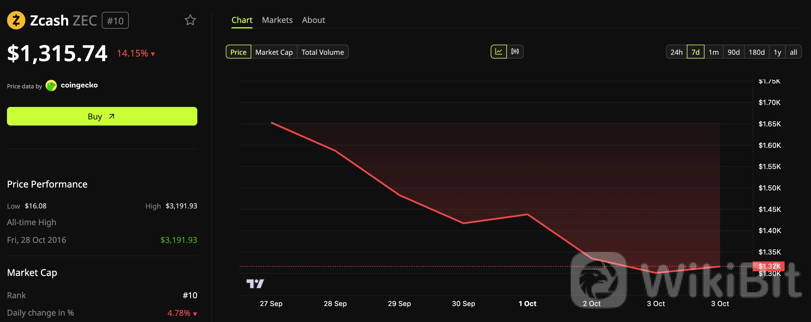Open the Chart tab
The width and height of the screenshot is (811, 322).
click(x=242, y=20)
